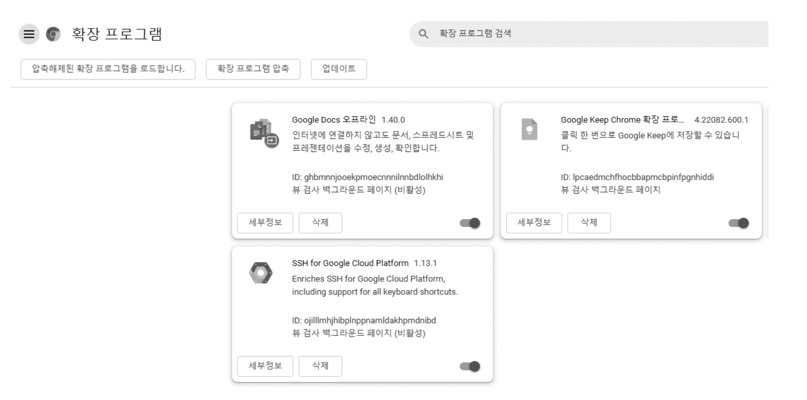Open 세부정보 for Google Keep extension
Screen dimensions: 807x400
click(534, 223)
